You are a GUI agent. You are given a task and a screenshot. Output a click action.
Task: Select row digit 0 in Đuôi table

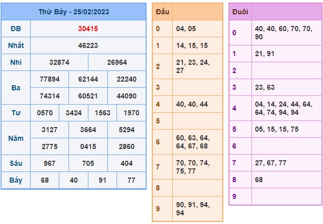pyautogui.click(x=235, y=33)
